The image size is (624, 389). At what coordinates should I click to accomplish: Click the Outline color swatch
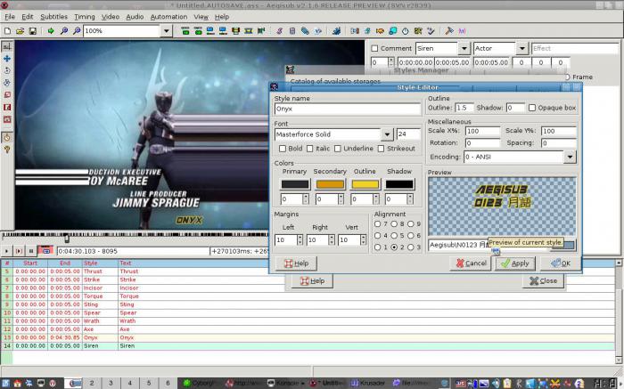[x=365, y=184]
